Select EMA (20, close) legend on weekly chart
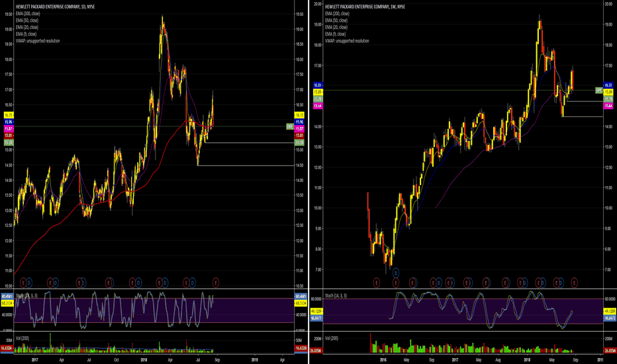This screenshot has height=364, width=617. point(336,27)
